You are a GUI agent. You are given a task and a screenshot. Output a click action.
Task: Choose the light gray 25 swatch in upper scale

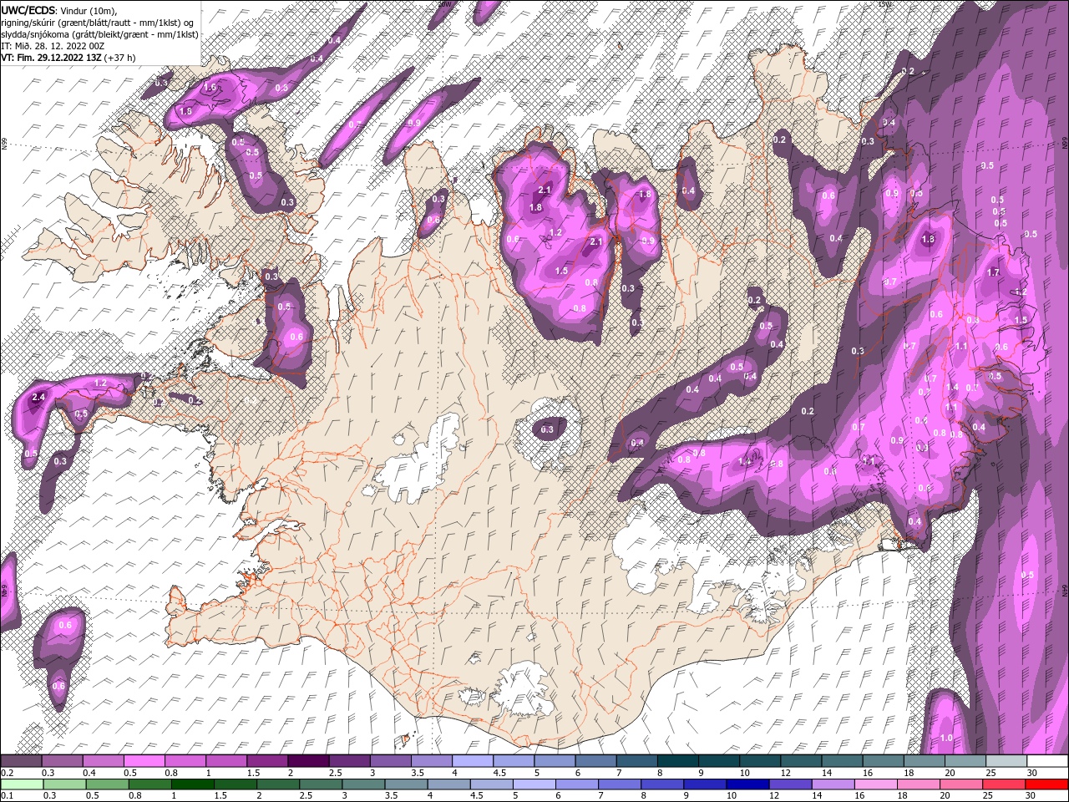coord(1006,761)
